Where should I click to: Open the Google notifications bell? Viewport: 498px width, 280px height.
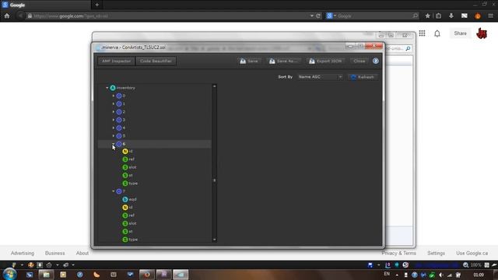point(437,33)
